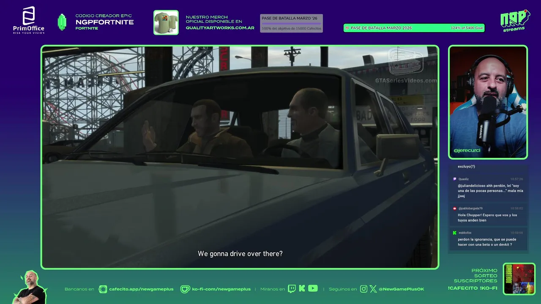Click the streamer webcam feed

click(488, 102)
